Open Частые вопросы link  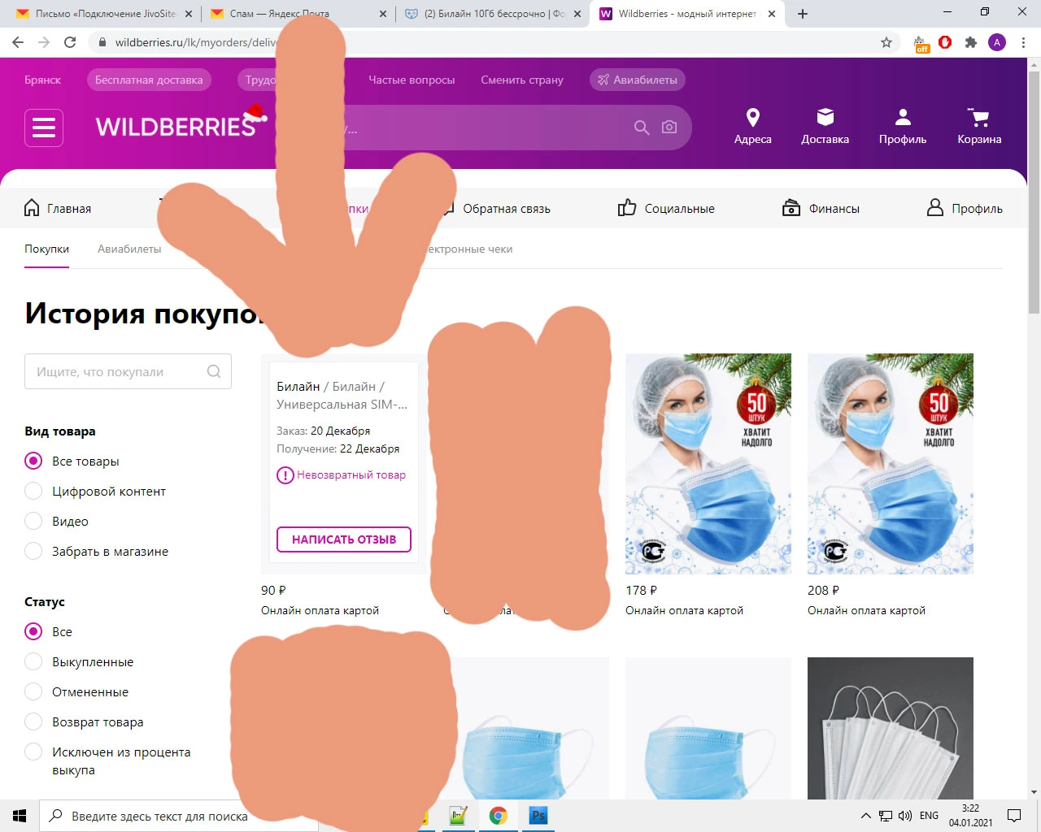412,80
